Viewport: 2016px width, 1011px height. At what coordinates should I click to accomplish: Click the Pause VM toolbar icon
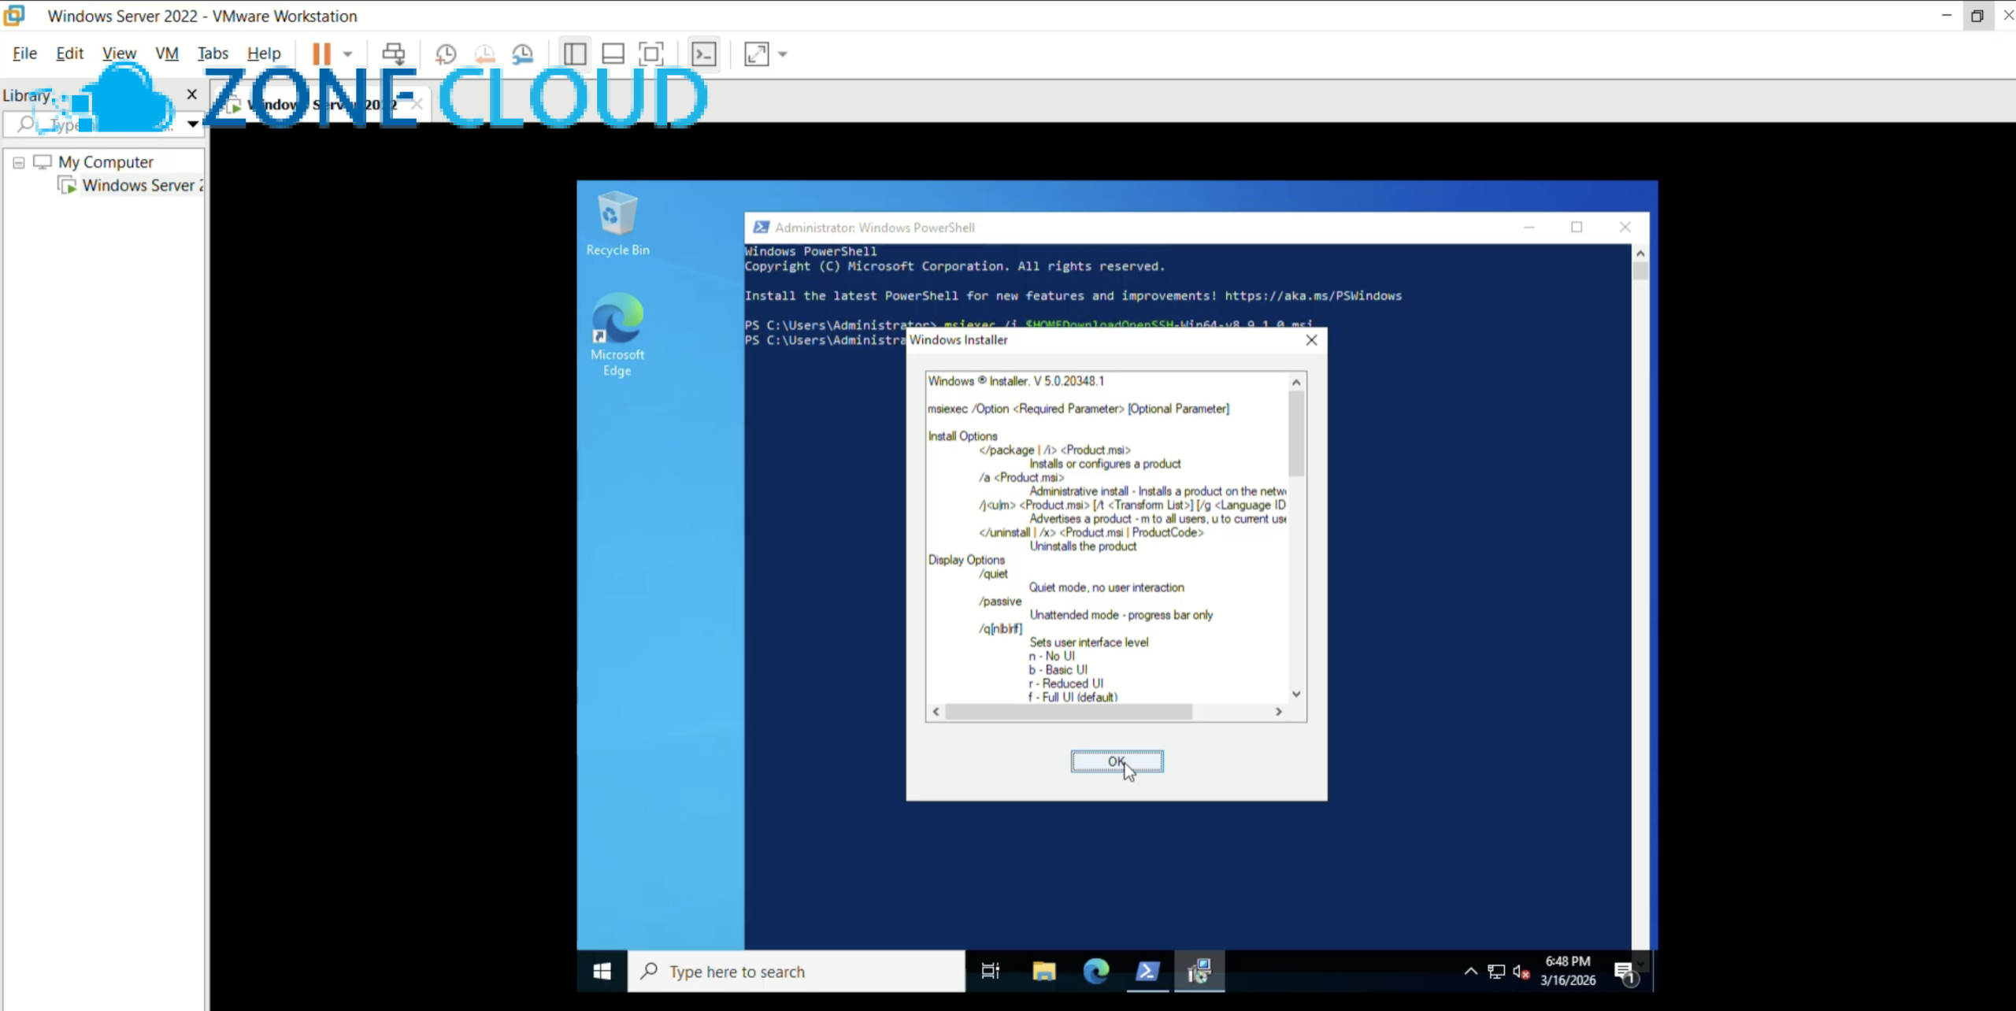[321, 54]
